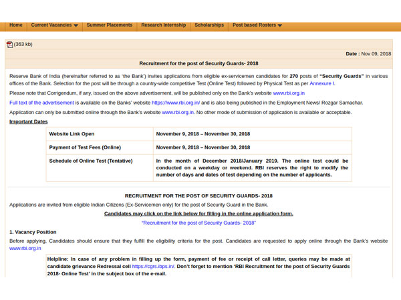Click the 'Schedule of Online Test (Tentative)' cell
Image resolution: width=401 pixels, height=300 pixels.
100,168
